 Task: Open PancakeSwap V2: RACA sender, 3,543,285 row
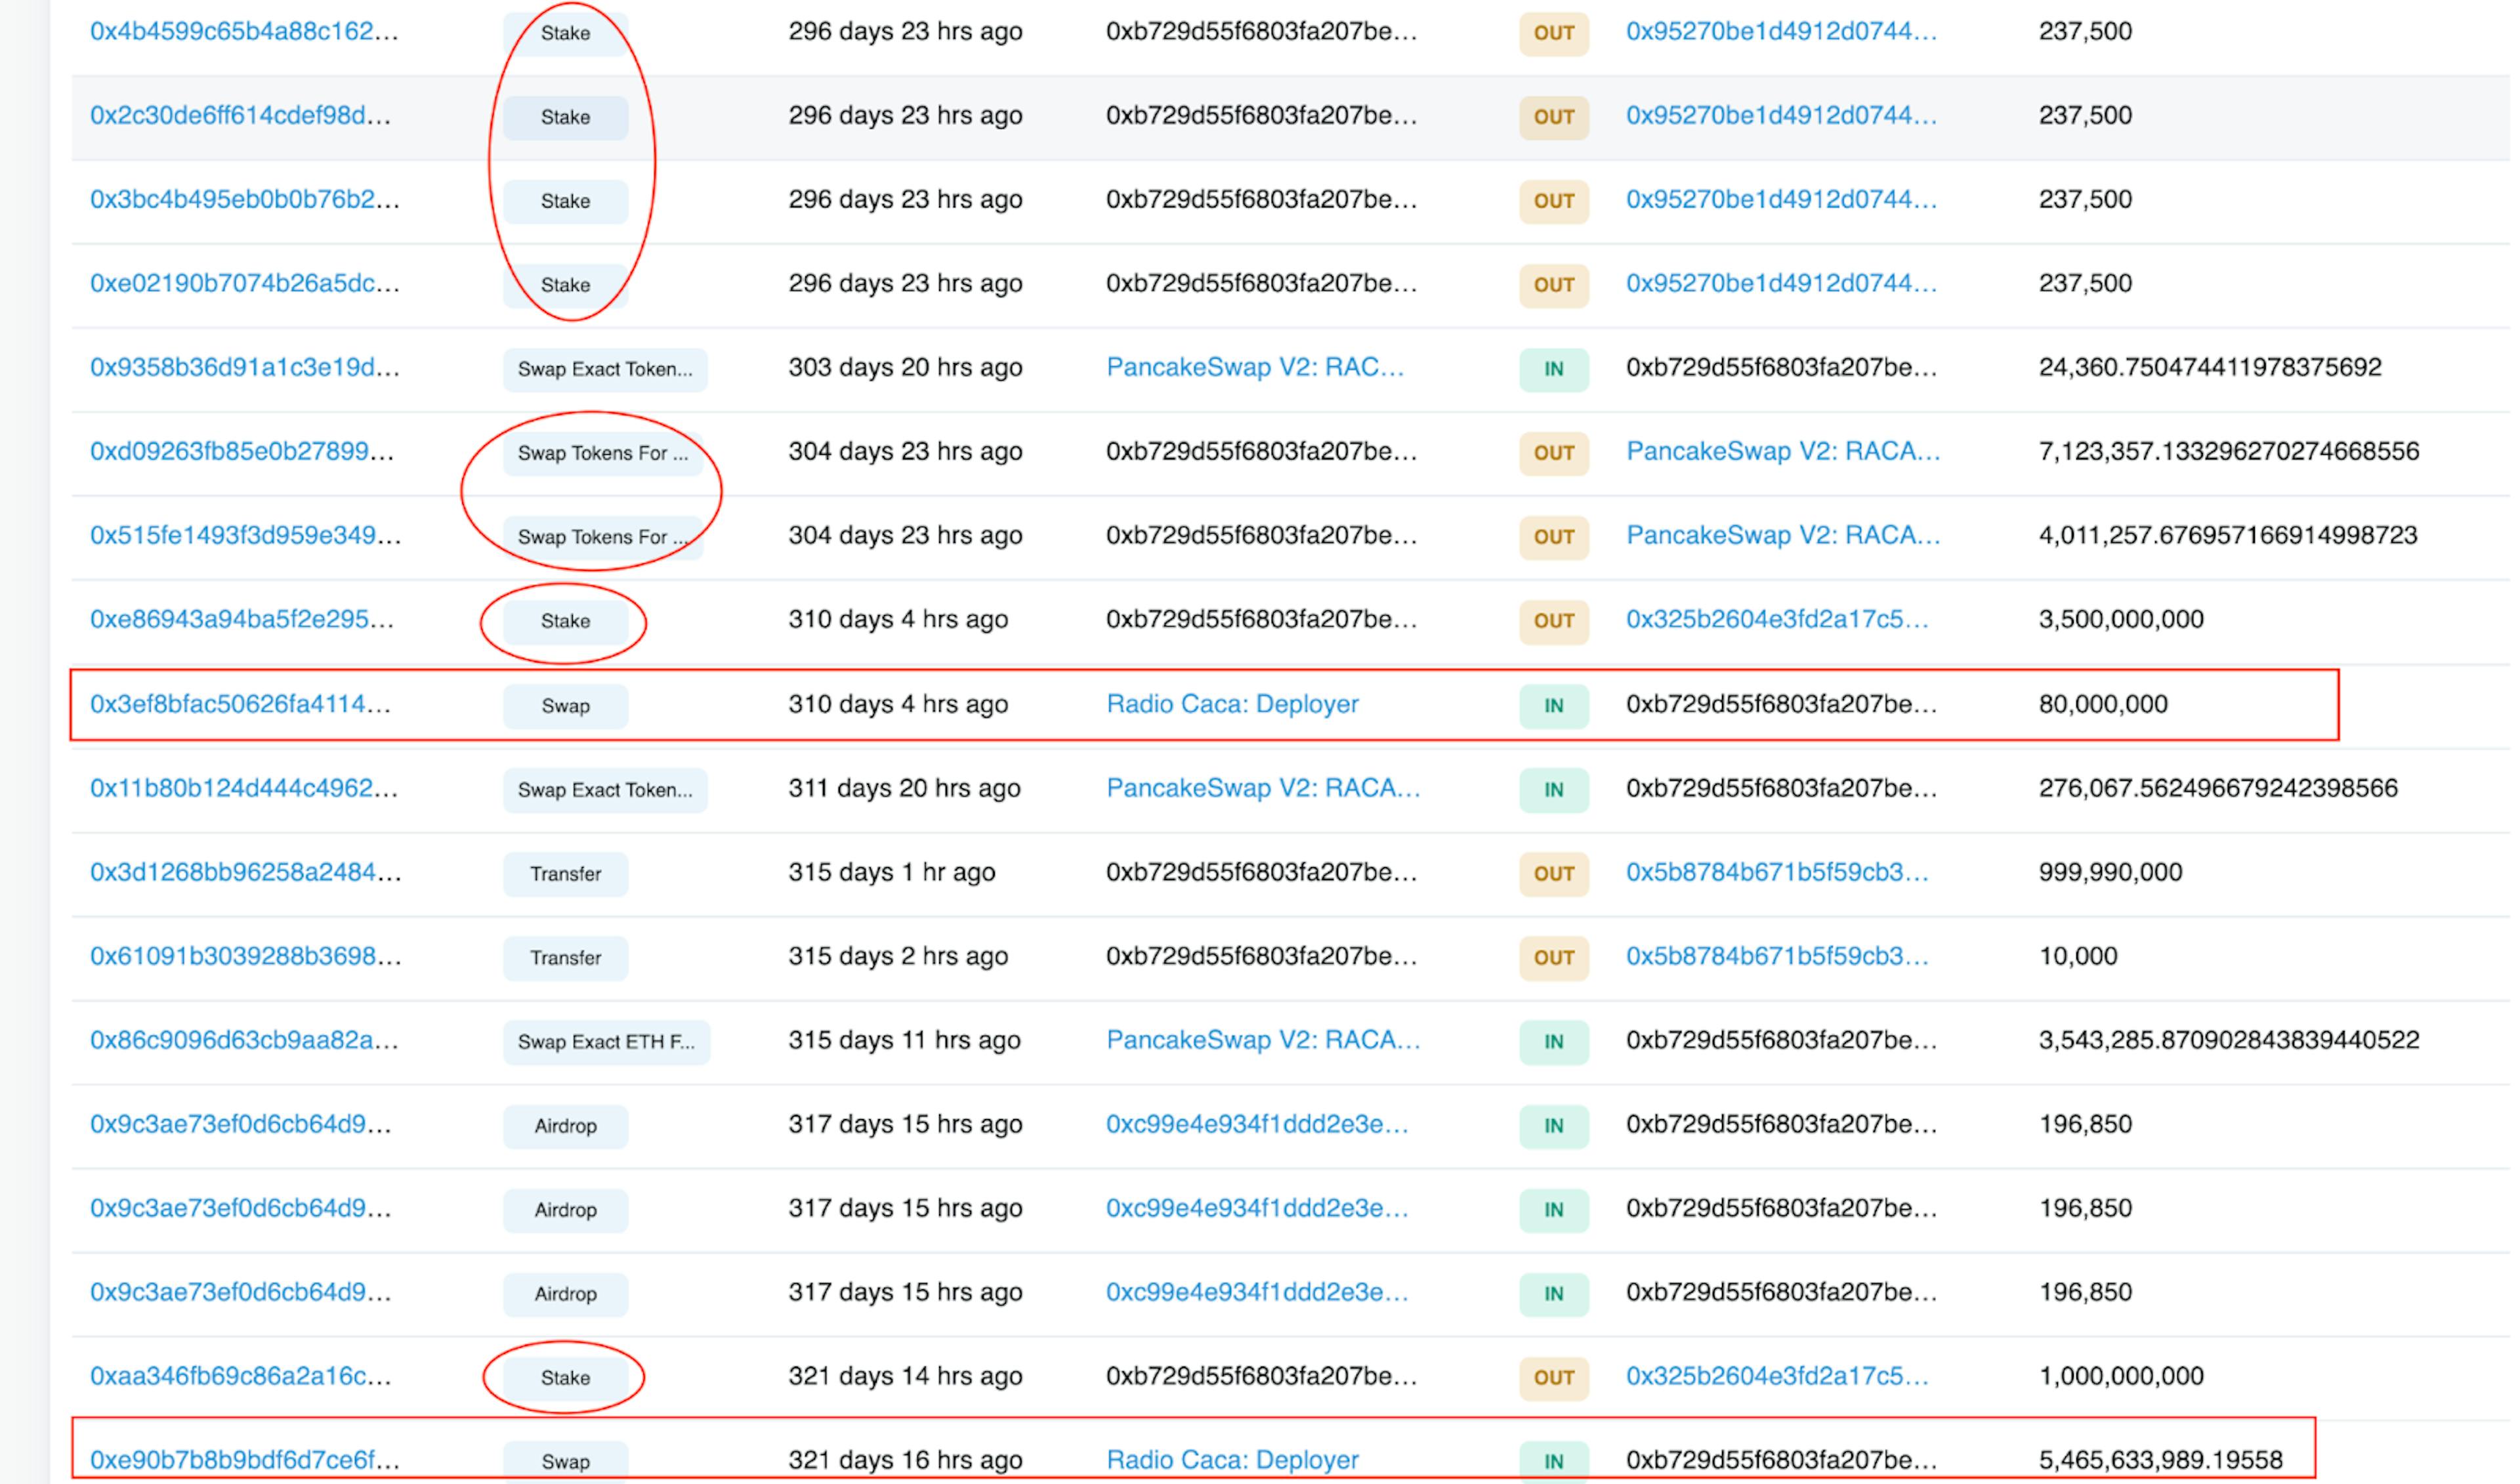tap(1264, 1041)
